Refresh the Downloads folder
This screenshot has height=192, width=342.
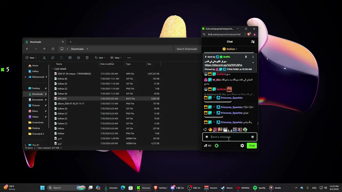tap(53, 49)
